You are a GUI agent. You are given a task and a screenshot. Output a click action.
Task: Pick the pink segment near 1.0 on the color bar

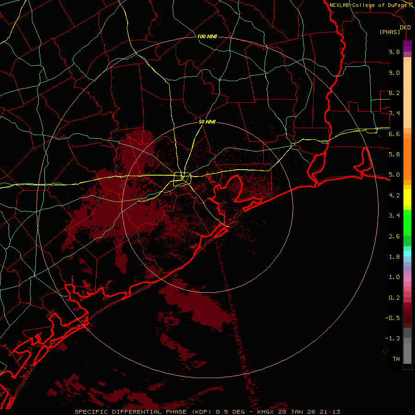407,279
